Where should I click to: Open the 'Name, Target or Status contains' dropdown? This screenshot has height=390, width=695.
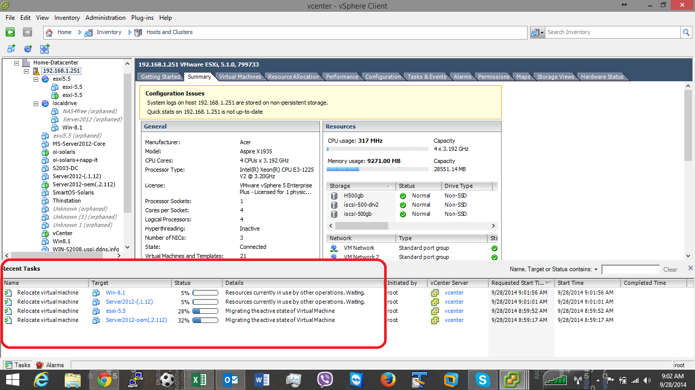coord(596,270)
